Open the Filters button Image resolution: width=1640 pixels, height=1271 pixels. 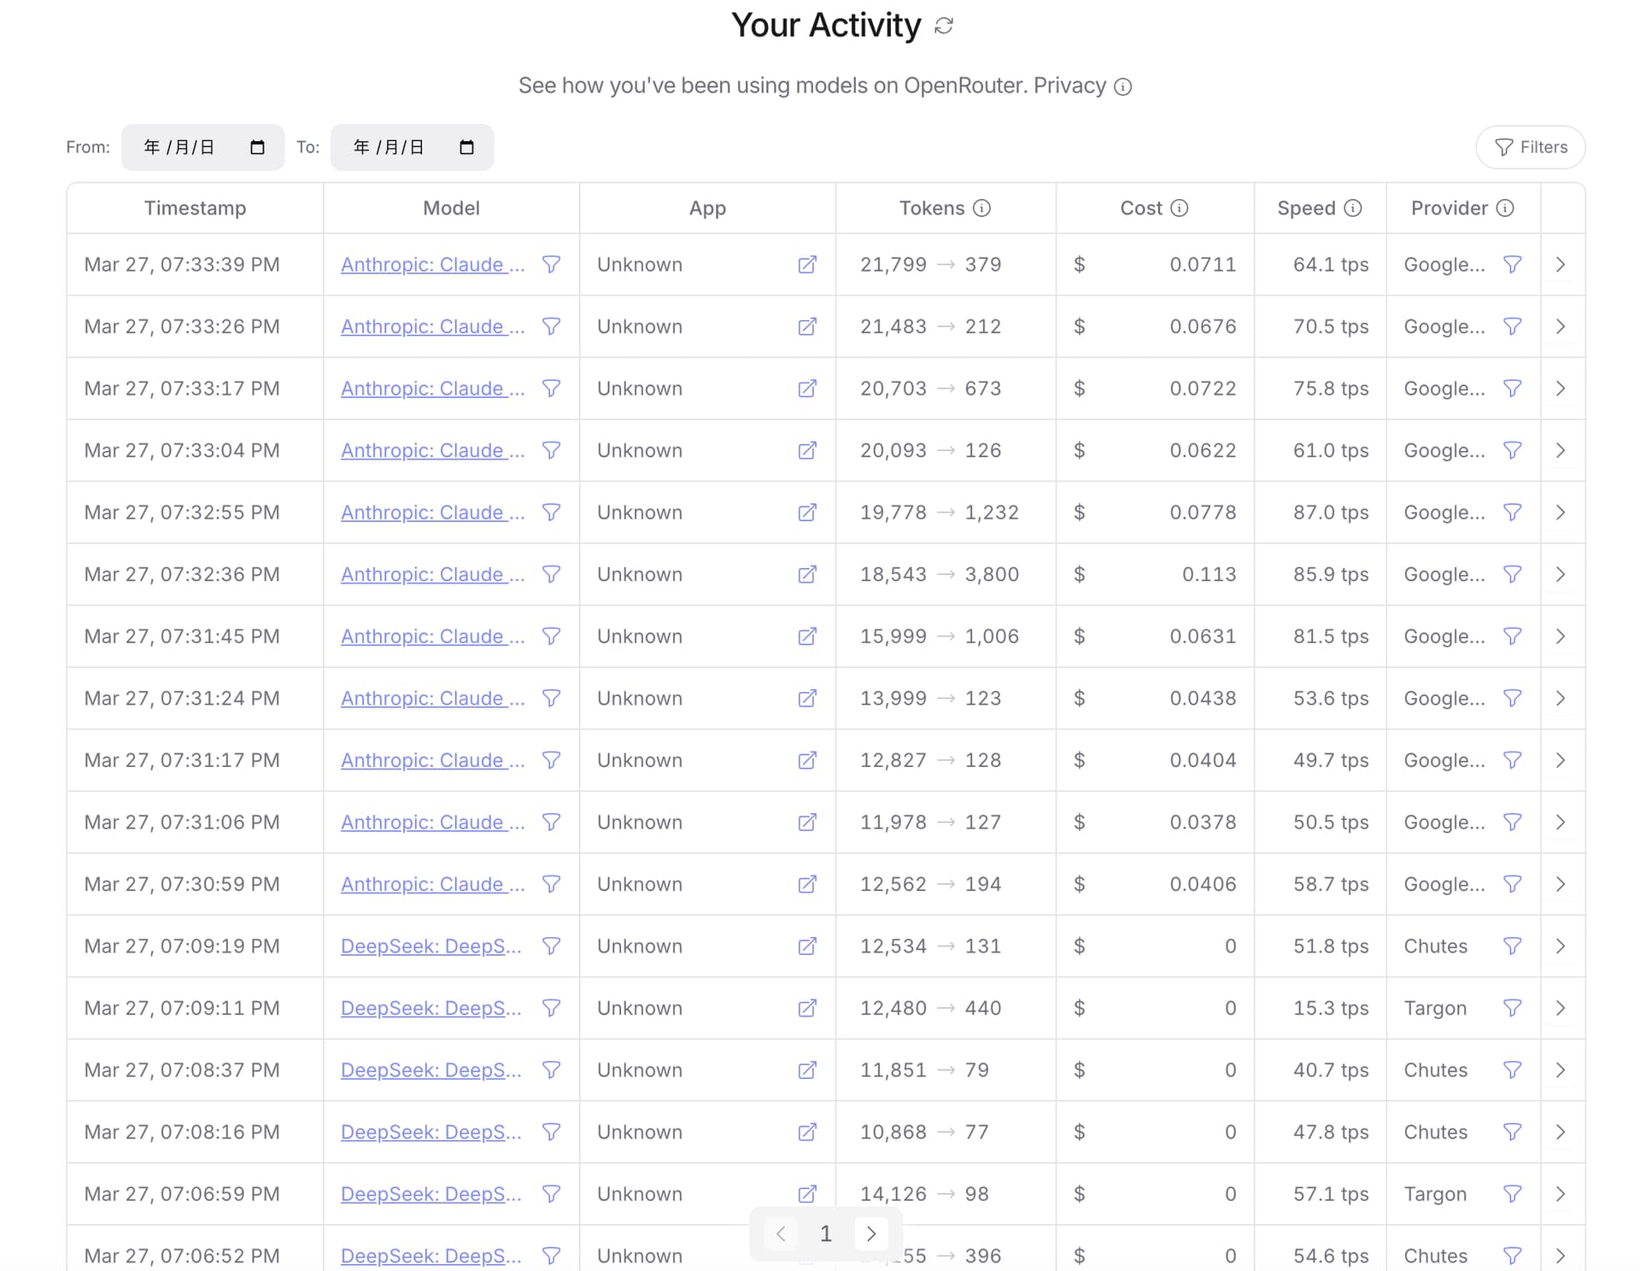click(1530, 147)
